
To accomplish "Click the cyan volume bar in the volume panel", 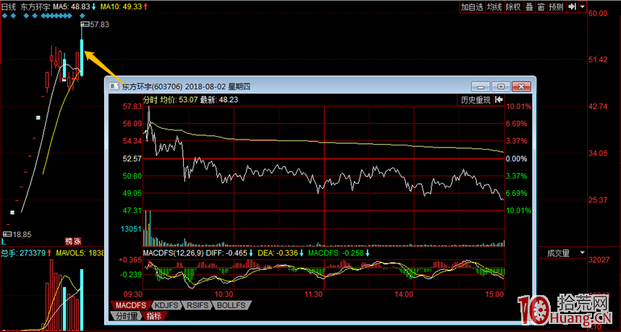I will pos(82,299).
